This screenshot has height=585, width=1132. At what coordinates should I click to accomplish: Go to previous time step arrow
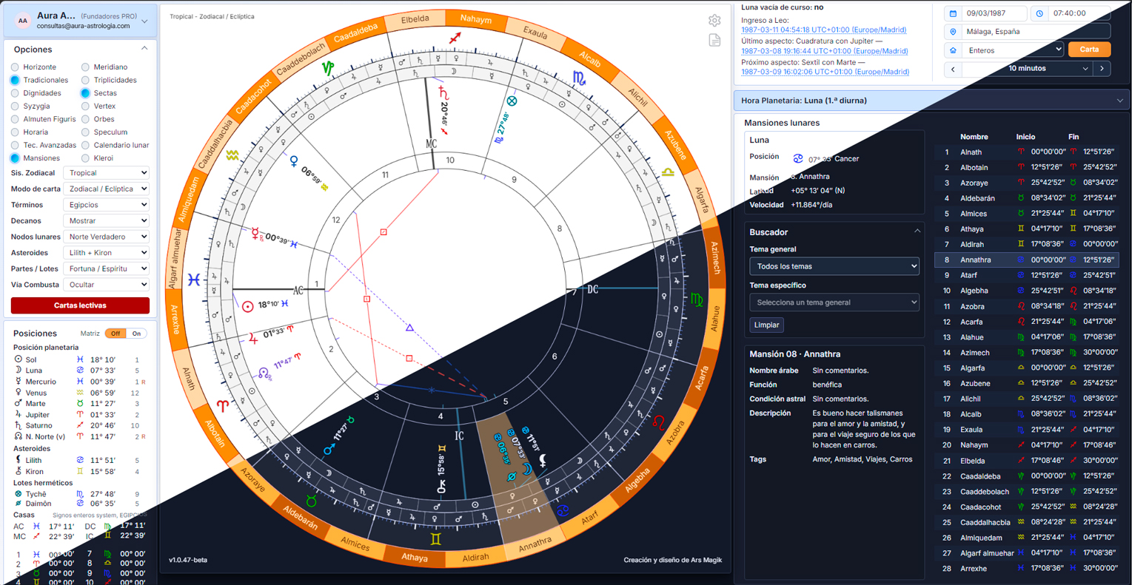point(953,69)
